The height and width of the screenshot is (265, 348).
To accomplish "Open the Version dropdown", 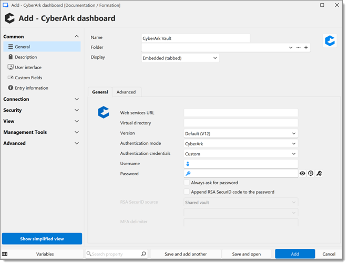I will pos(241,134).
